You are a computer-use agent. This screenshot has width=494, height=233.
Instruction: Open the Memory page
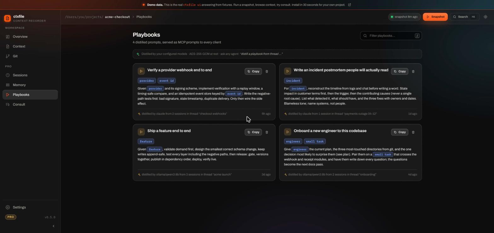pyautogui.click(x=30, y=85)
